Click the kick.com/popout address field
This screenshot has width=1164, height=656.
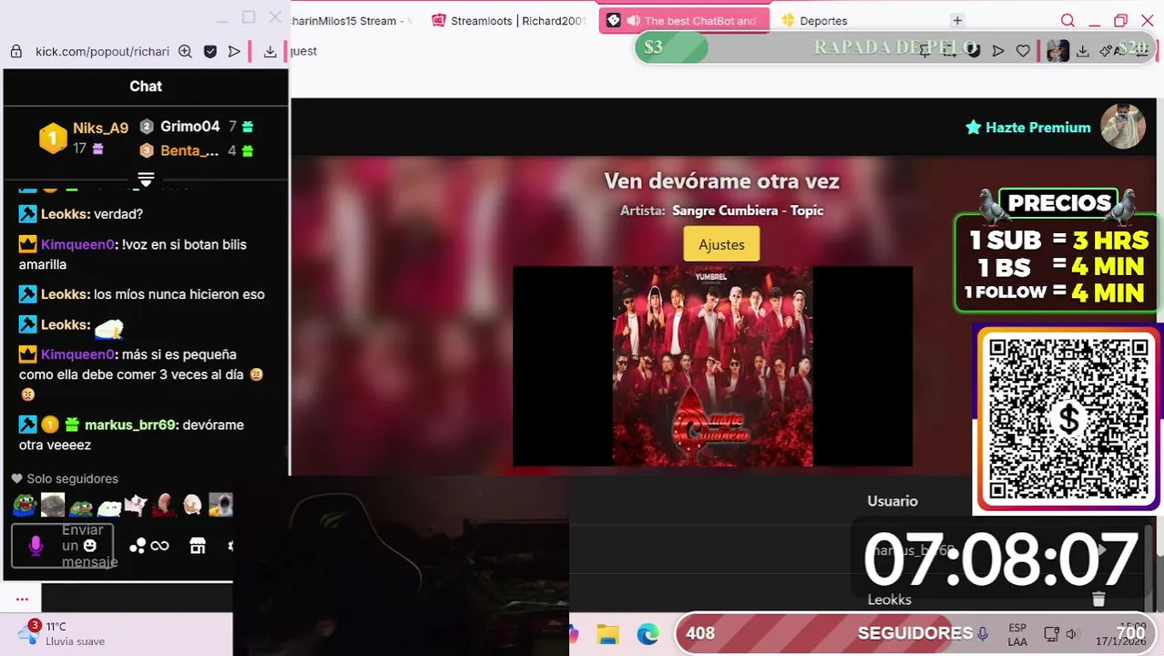102,52
